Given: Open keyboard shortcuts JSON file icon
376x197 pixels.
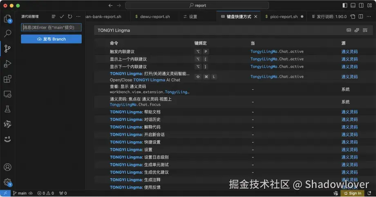Looking at the screenshot, I should click(352, 17).
